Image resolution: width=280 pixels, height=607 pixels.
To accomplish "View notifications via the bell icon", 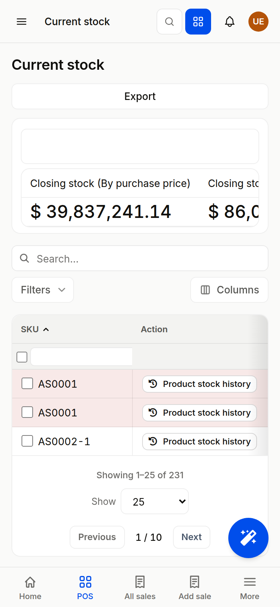I will (x=230, y=22).
